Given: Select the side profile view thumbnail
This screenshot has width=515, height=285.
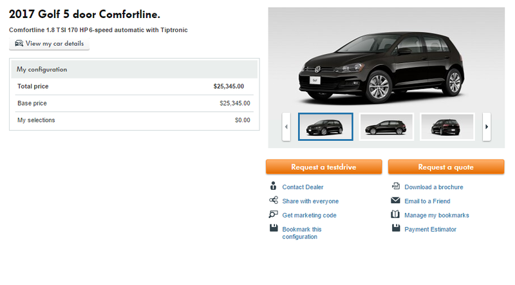Looking at the screenshot, I should [x=386, y=127].
